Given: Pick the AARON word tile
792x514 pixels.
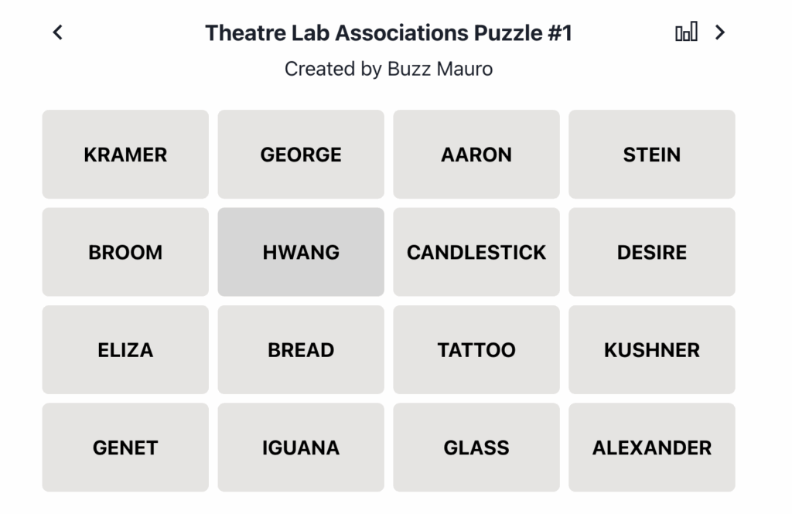Looking at the screenshot, I should point(476,155).
